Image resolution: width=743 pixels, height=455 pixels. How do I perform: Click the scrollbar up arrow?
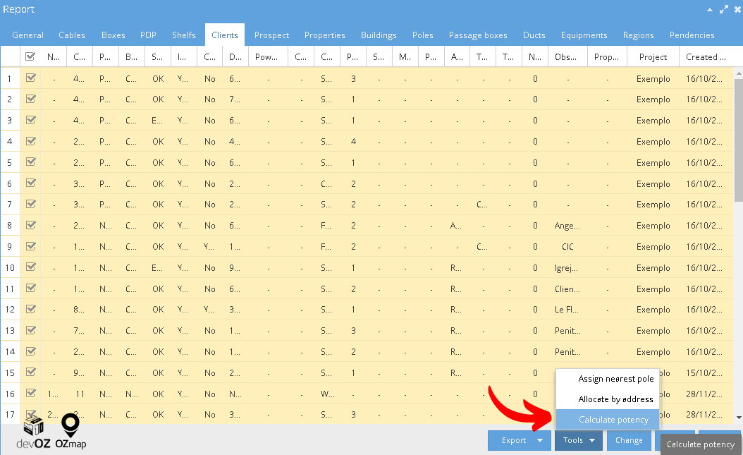coord(738,74)
